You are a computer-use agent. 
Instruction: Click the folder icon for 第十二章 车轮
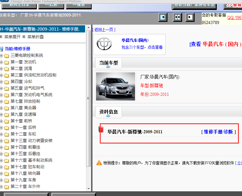click(x=7, y=135)
